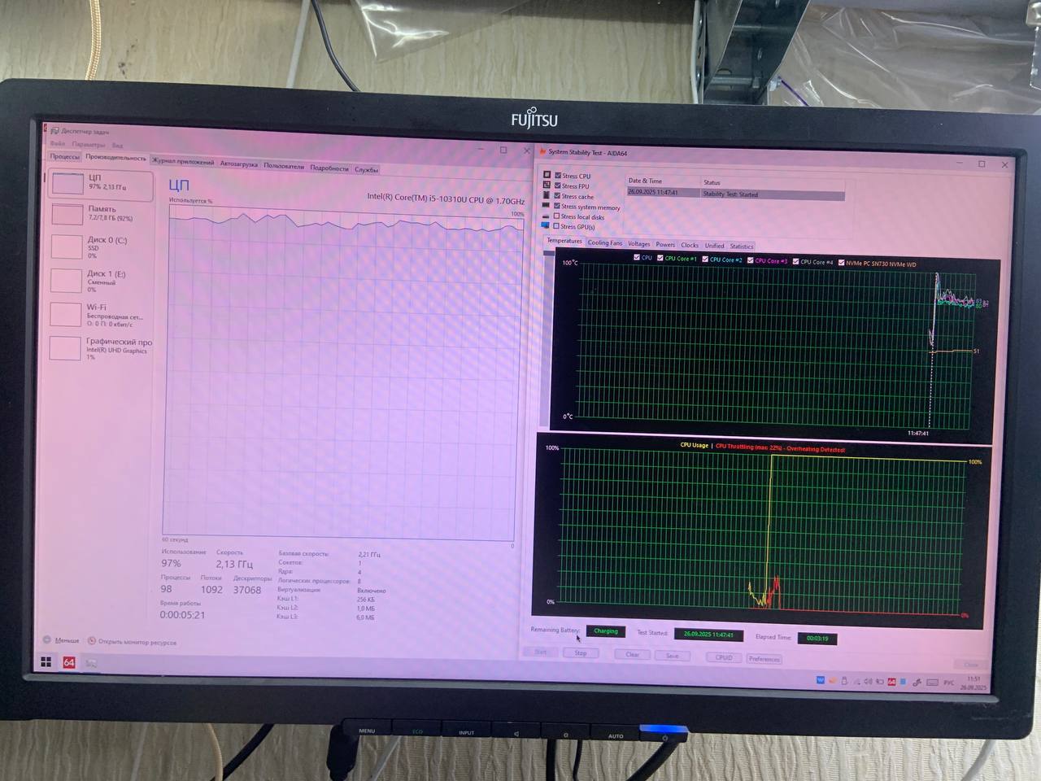Screen dimensions: 1041x781
Task: Click the red AIDA64 tray icon
Action: click(891, 681)
